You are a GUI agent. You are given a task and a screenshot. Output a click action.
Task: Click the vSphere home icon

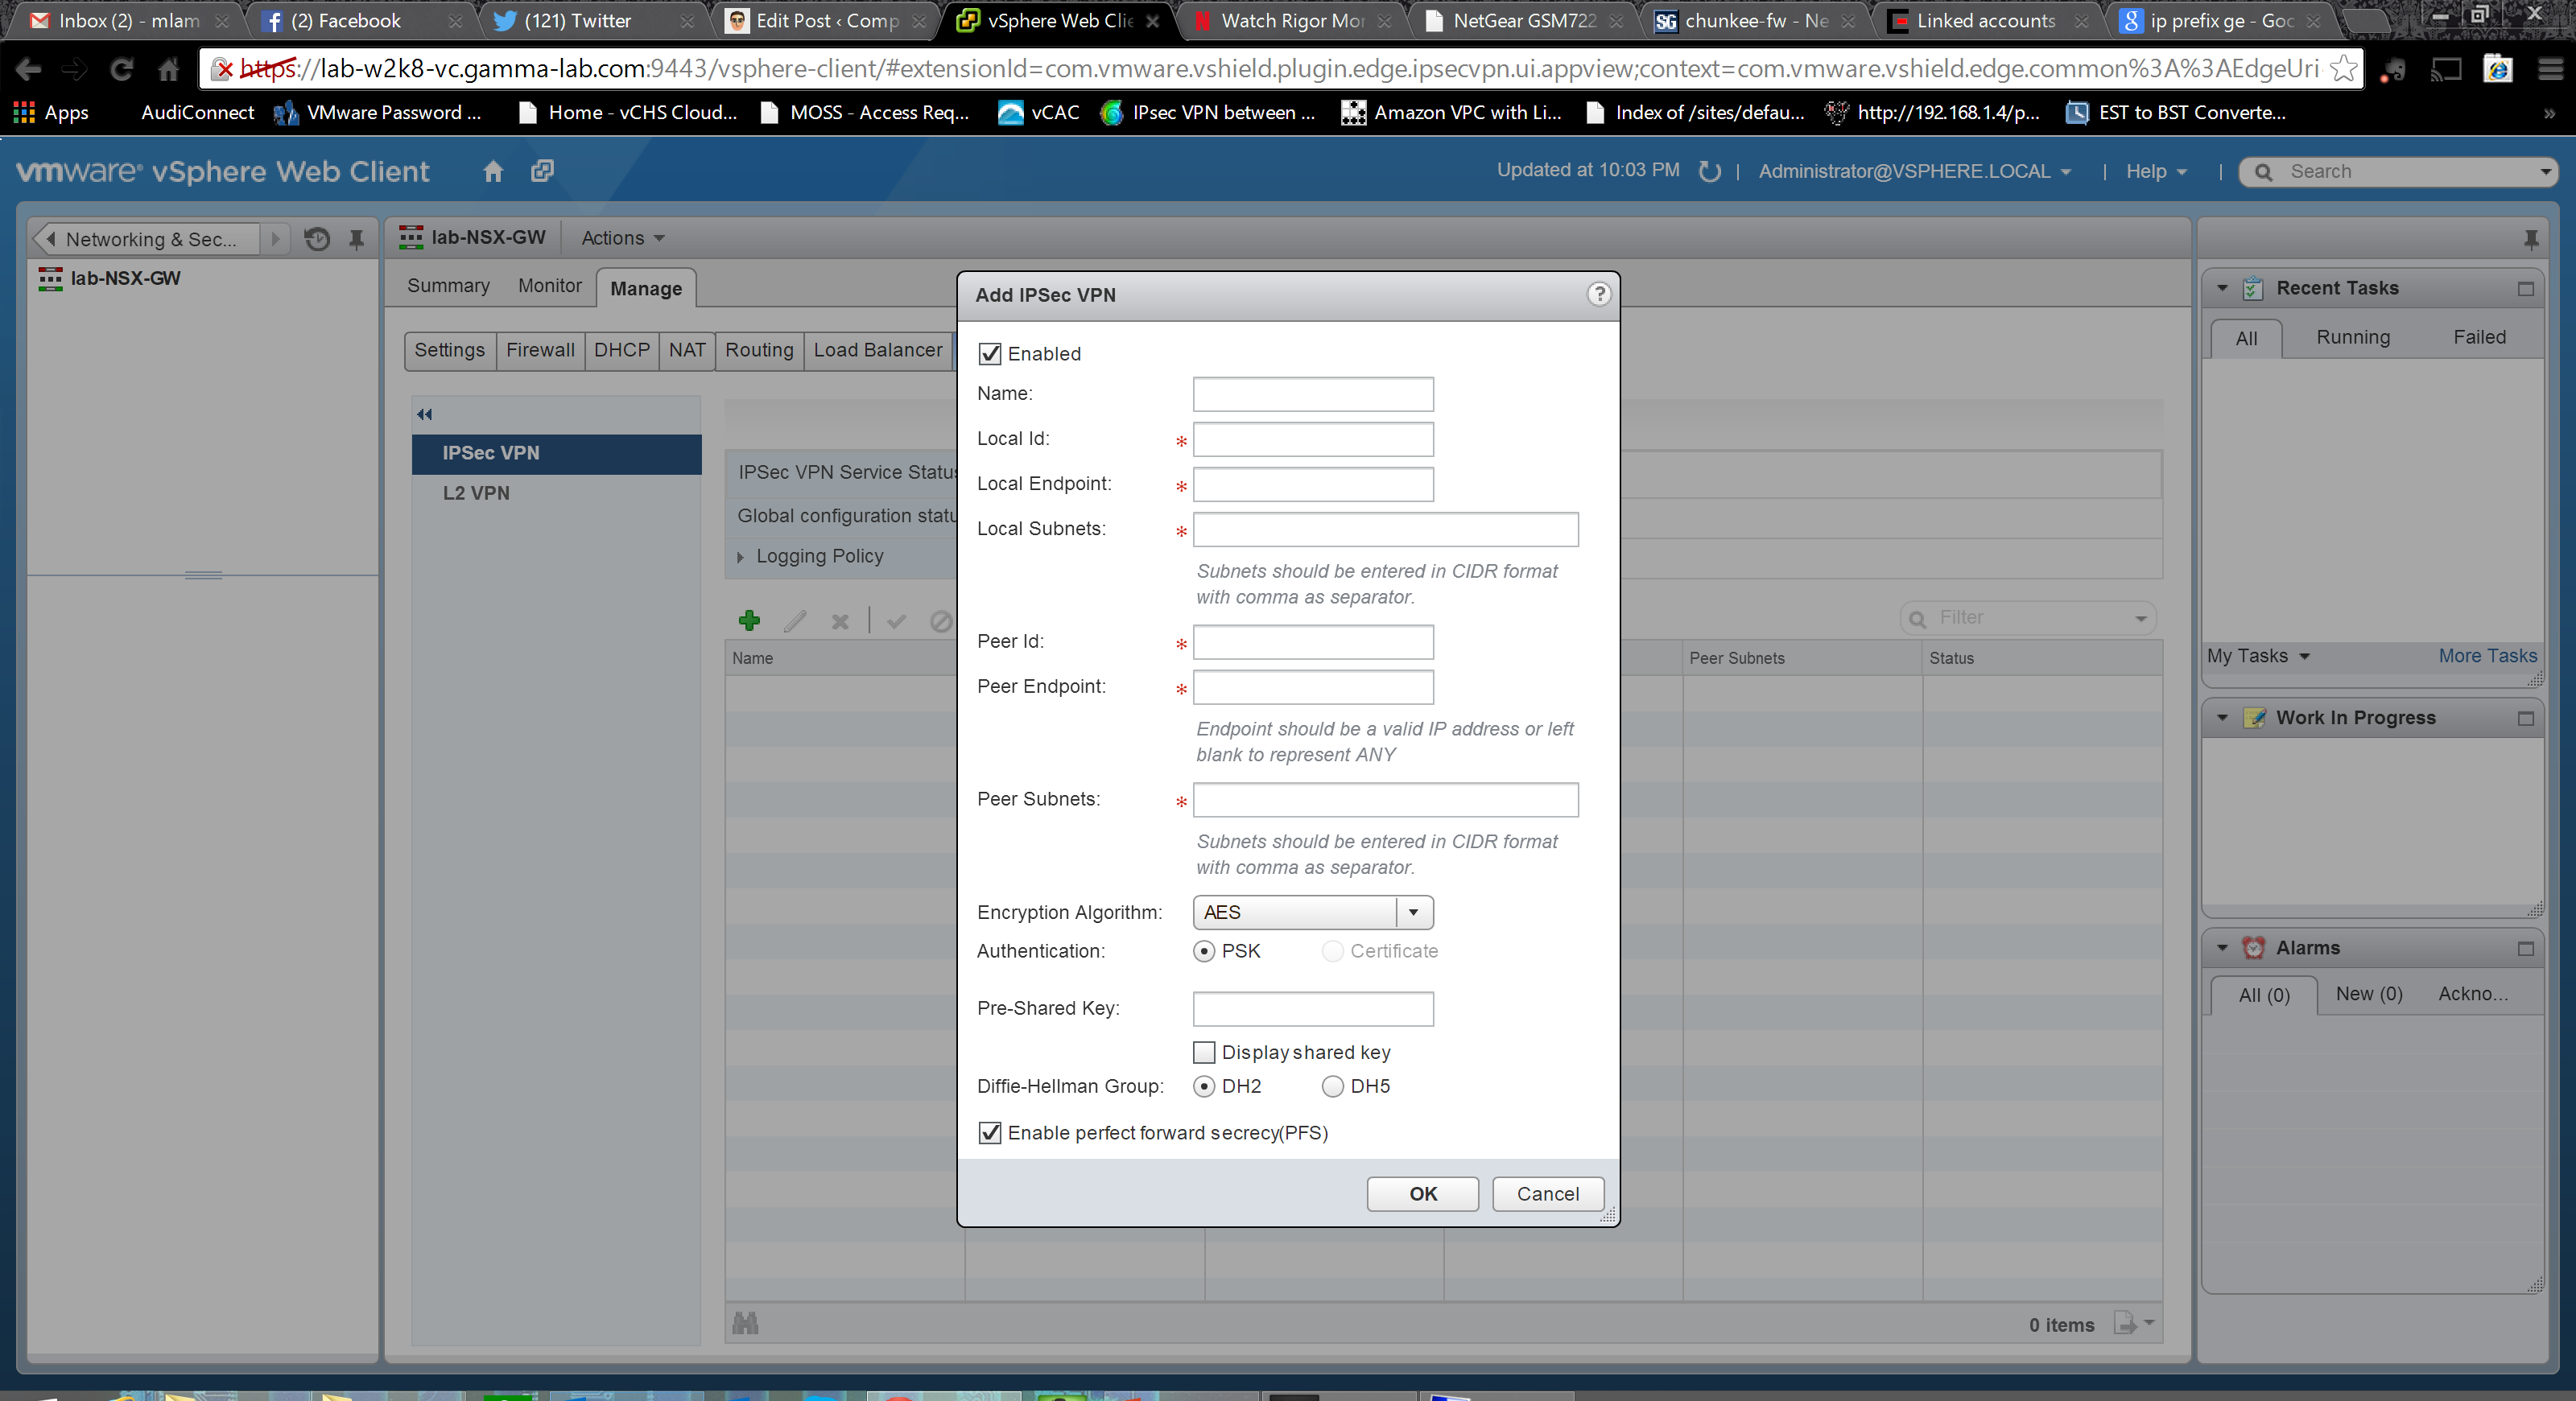pyautogui.click(x=493, y=171)
